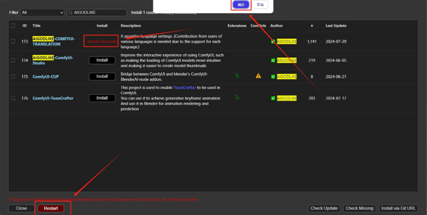Click the blue confirm button in dialog
This screenshot has height=215, width=427.
tap(240, 4)
